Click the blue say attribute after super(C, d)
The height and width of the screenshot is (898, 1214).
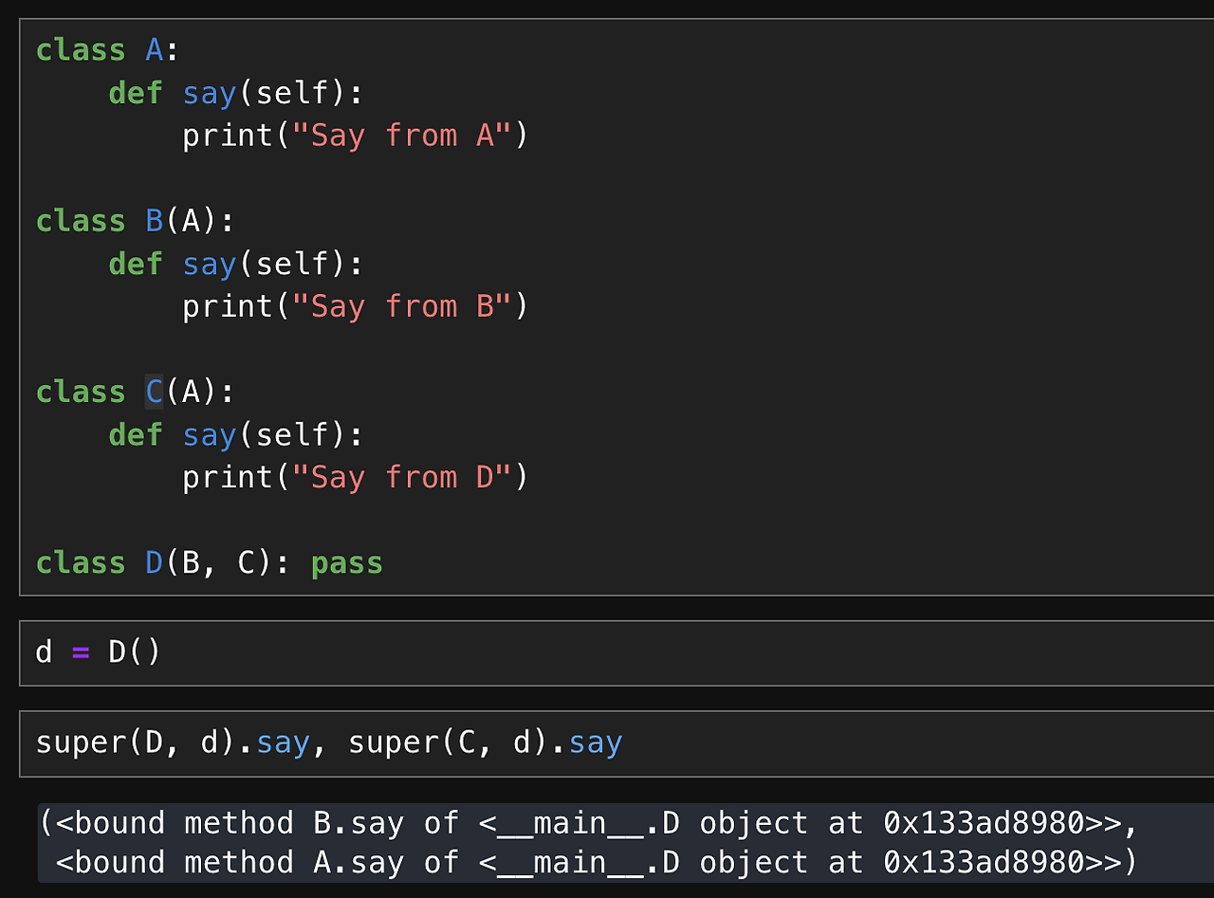coord(596,742)
